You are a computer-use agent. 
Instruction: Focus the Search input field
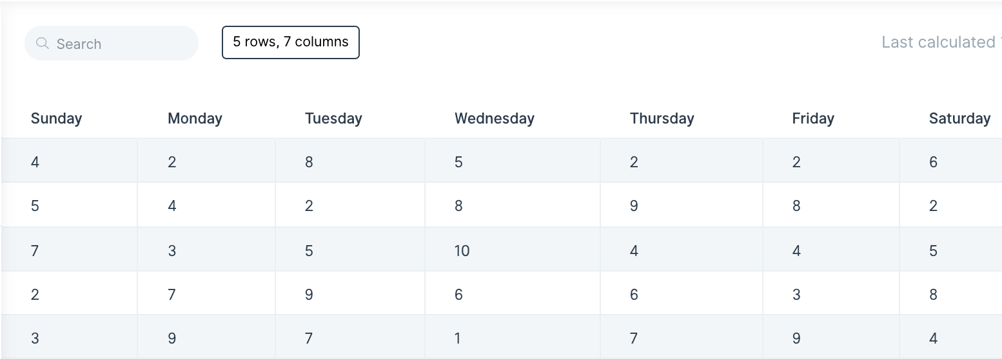[x=112, y=43]
